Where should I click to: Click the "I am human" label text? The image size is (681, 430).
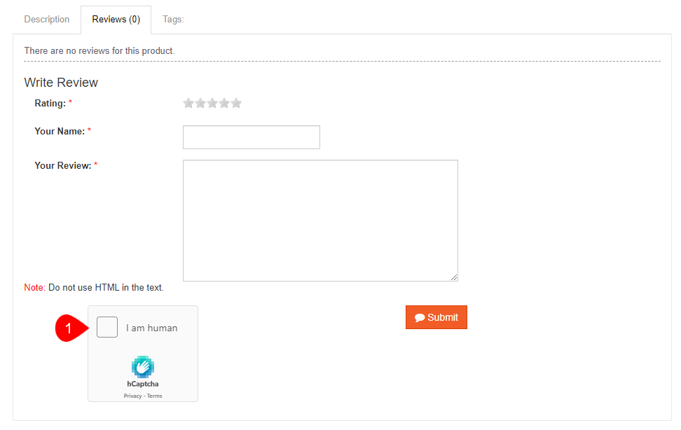(151, 328)
